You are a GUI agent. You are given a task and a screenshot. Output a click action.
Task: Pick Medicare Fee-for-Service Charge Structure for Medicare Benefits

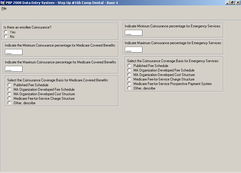(x=9, y=98)
